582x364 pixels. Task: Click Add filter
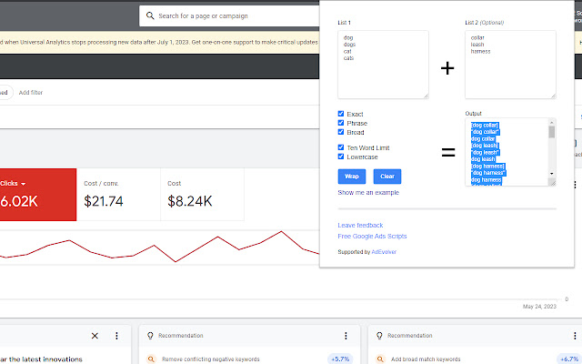coord(31,93)
